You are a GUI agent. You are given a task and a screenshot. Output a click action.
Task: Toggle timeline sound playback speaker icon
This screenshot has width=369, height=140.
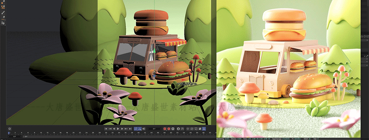(x=144, y=129)
